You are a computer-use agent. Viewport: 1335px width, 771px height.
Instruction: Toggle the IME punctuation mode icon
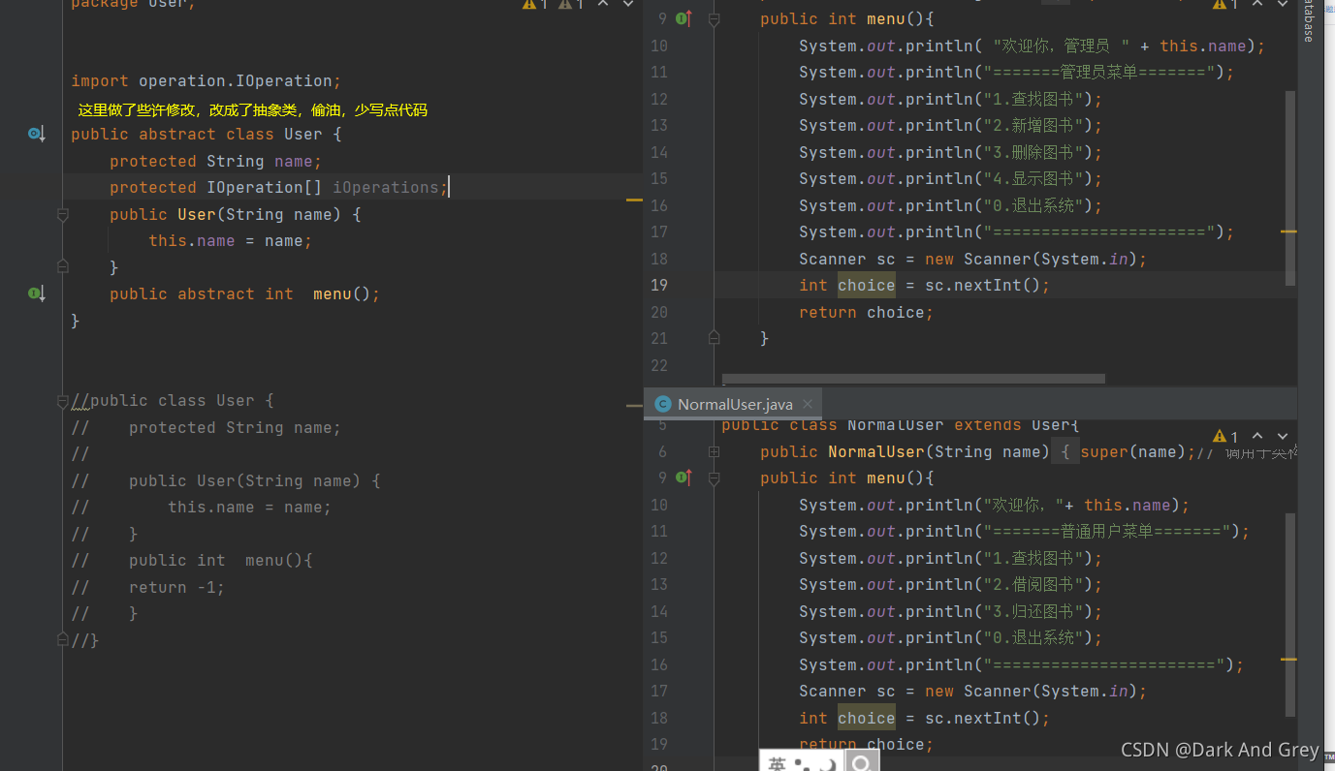803,765
